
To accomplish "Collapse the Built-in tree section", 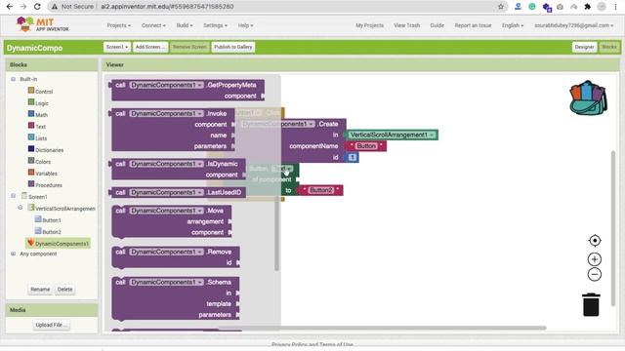I will click(13, 79).
